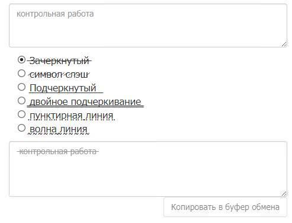This screenshot has height=223, width=292.
Task: Pick the двойное подчеркивание radio button
Action: pyautogui.click(x=21, y=101)
